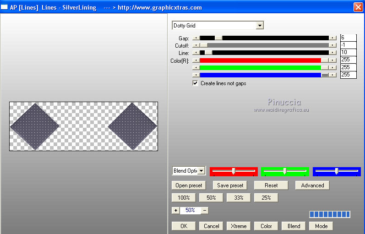Click the green color slider left arrow
Image resolution: width=365 pixels, height=234 pixels.
(x=196, y=67)
